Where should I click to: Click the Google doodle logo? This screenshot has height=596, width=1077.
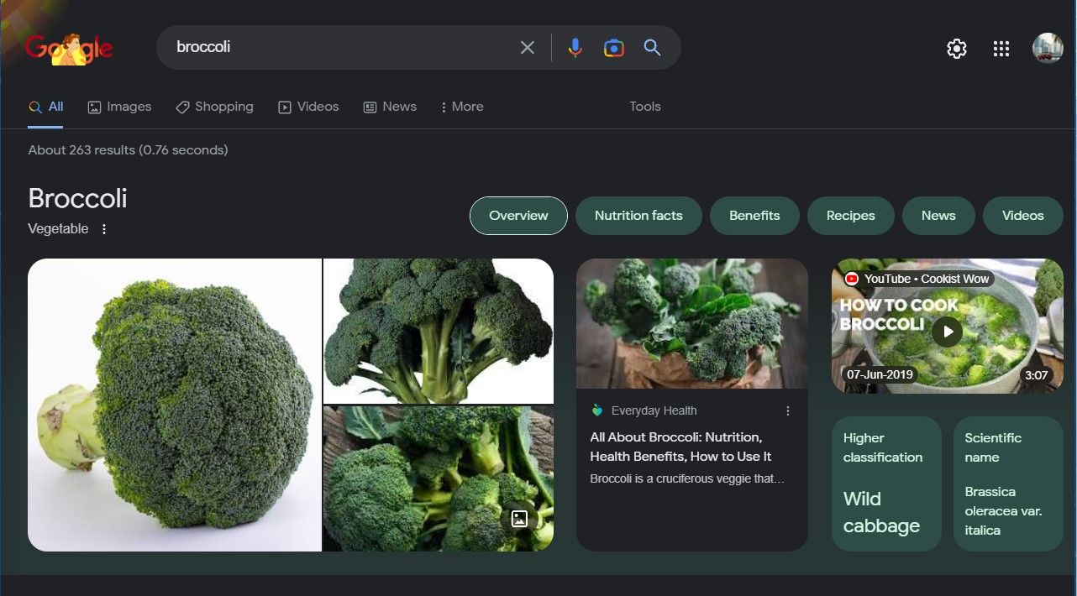69,48
